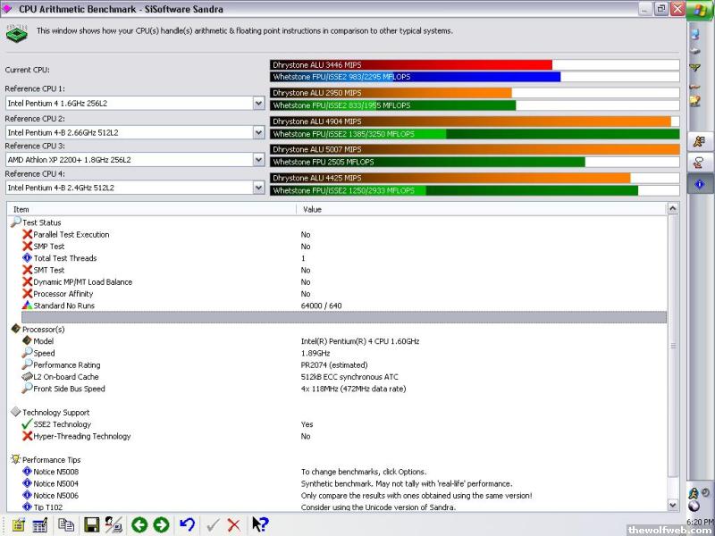Click the red X cancel icon
715x536 pixels.
[x=234, y=525]
